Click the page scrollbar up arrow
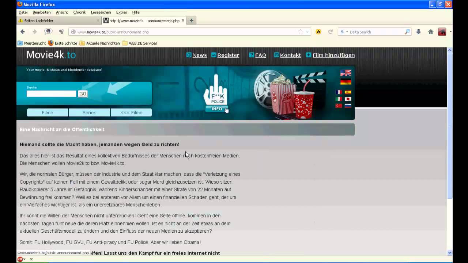The image size is (468, 263). (450, 50)
